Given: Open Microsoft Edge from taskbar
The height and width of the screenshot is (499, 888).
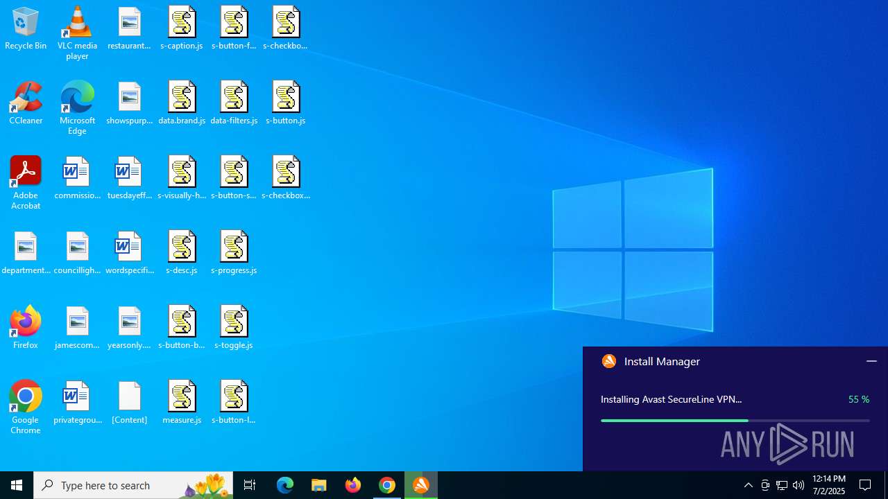Looking at the screenshot, I should [285, 485].
